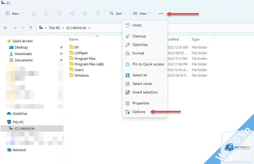
Task: Select the Windows folder icon
Action: point(71,75)
